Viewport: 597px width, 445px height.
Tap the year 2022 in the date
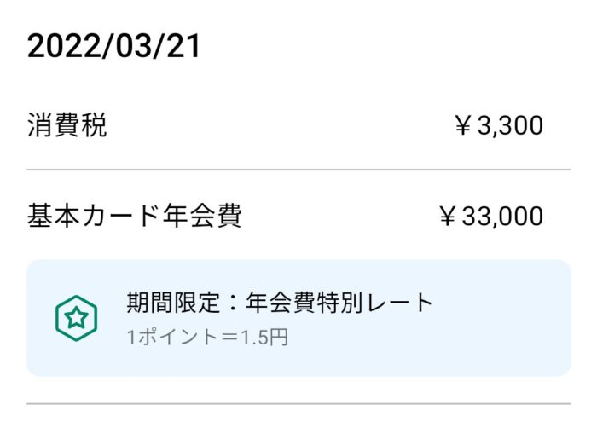click(x=63, y=46)
